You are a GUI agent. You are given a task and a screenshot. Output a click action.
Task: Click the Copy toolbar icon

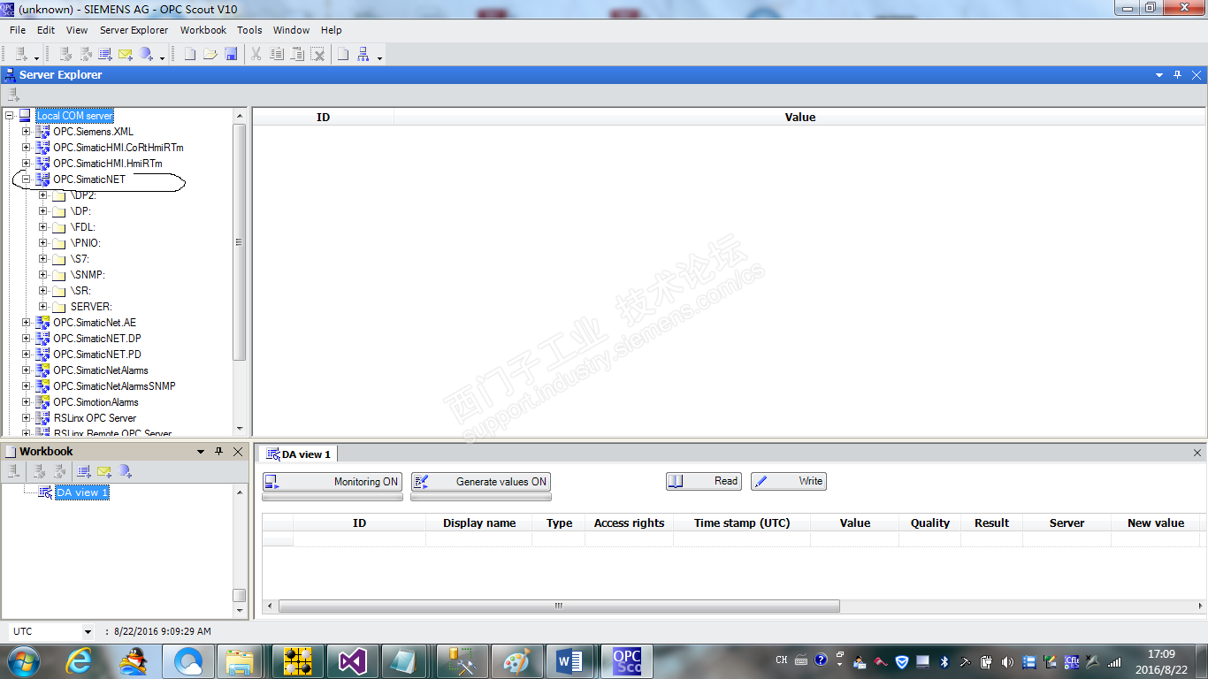[x=277, y=55]
